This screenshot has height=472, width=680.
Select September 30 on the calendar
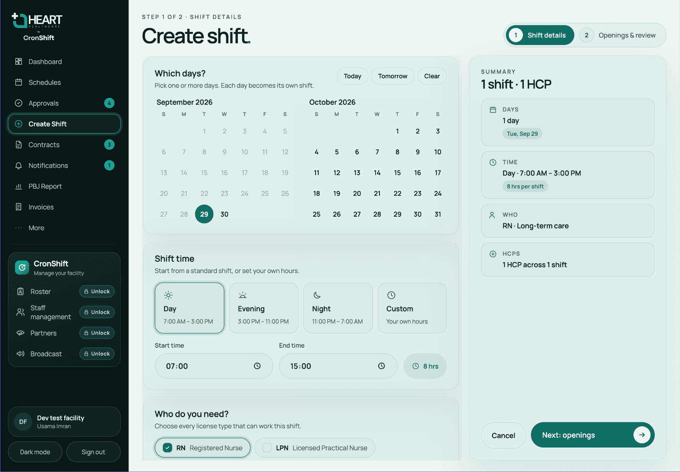click(x=224, y=214)
